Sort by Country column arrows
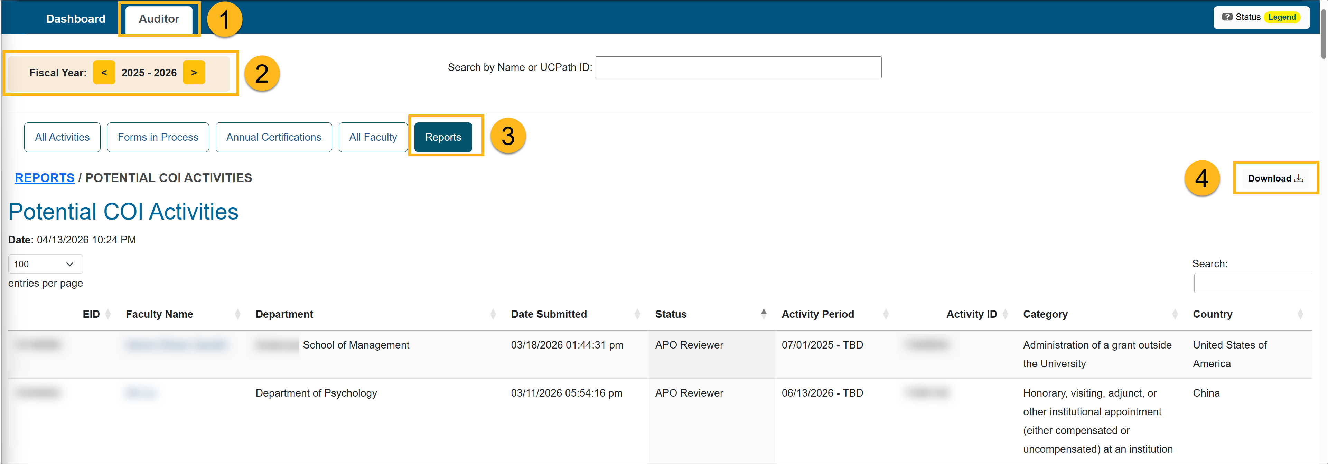This screenshot has width=1328, height=464. tap(1300, 314)
